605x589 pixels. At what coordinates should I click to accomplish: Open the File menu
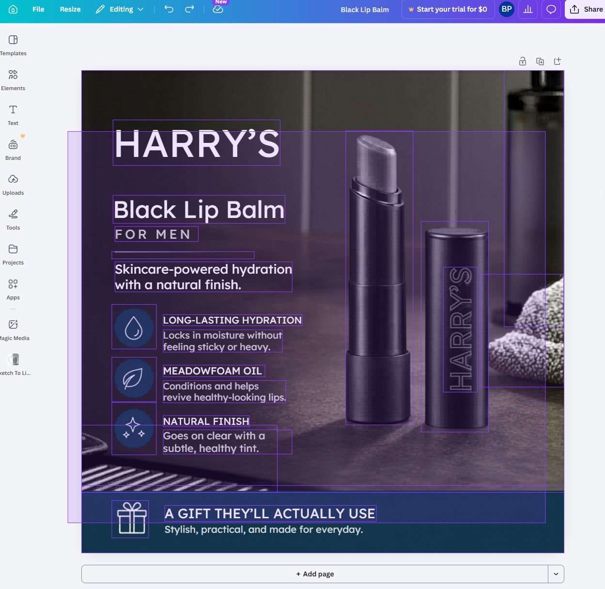[38, 9]
